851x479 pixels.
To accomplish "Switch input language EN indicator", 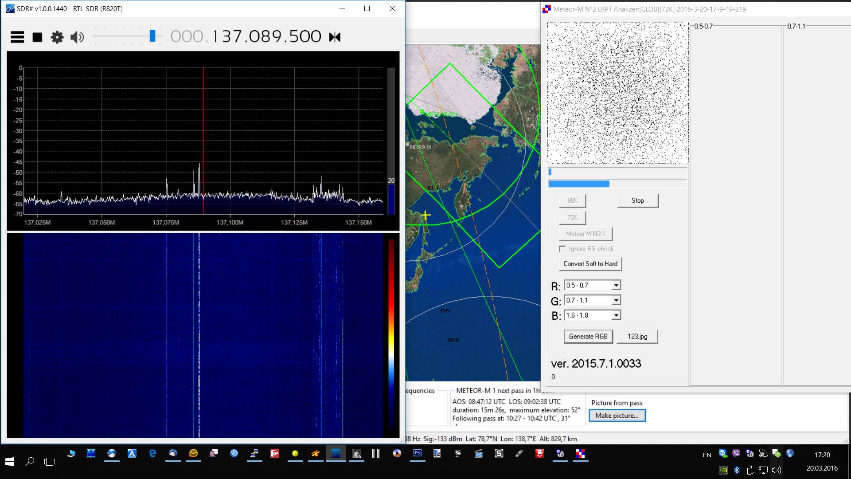I will 707,455.
